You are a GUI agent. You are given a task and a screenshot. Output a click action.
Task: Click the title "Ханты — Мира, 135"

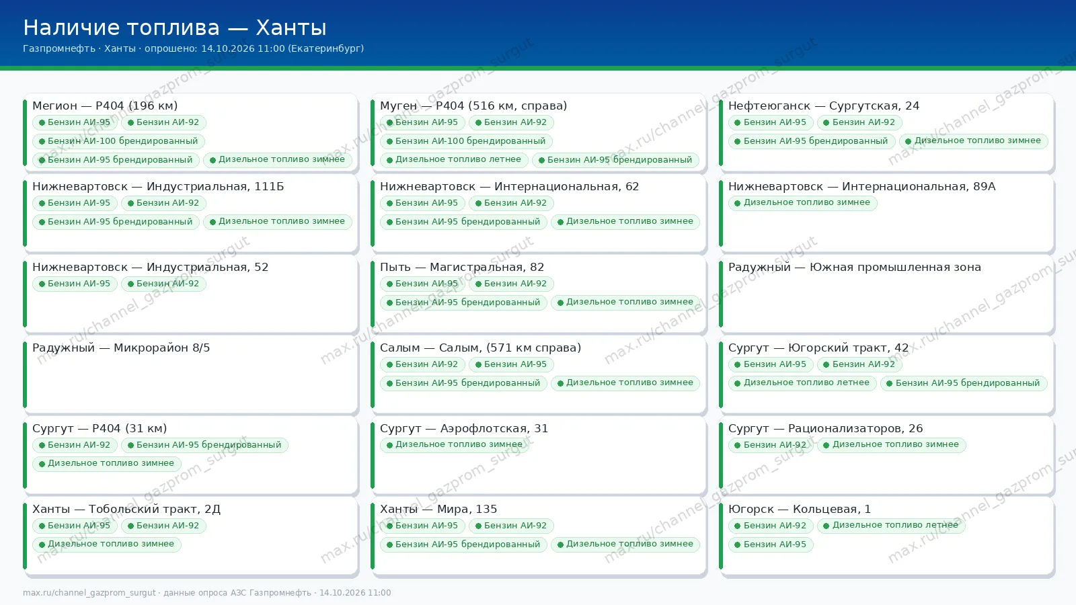coord(438,509)
